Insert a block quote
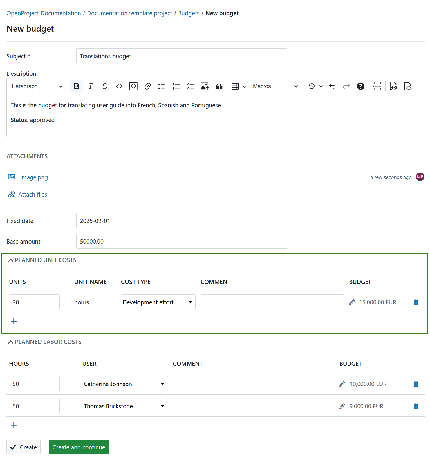The image size is (430, 457). pos(219,86)
